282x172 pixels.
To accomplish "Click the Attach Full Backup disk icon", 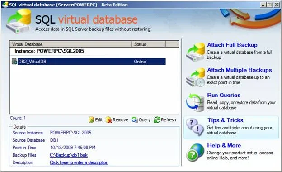I will coord(196,52).
